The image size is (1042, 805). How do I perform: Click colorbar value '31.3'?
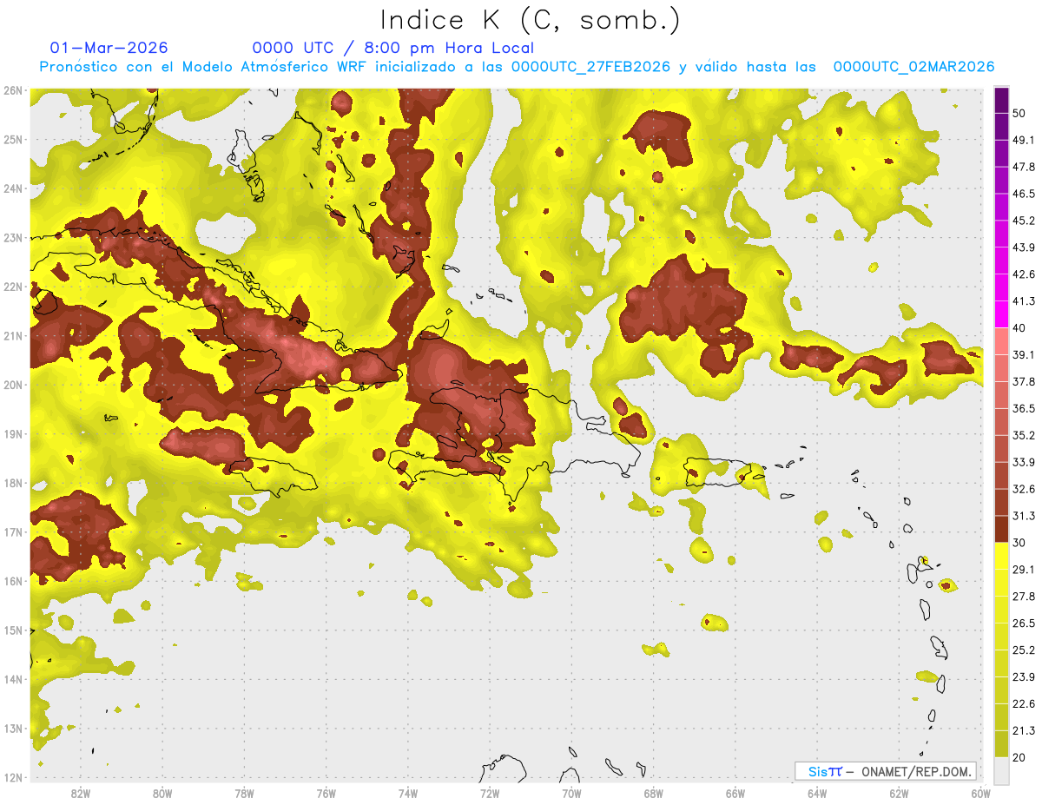1023,516
